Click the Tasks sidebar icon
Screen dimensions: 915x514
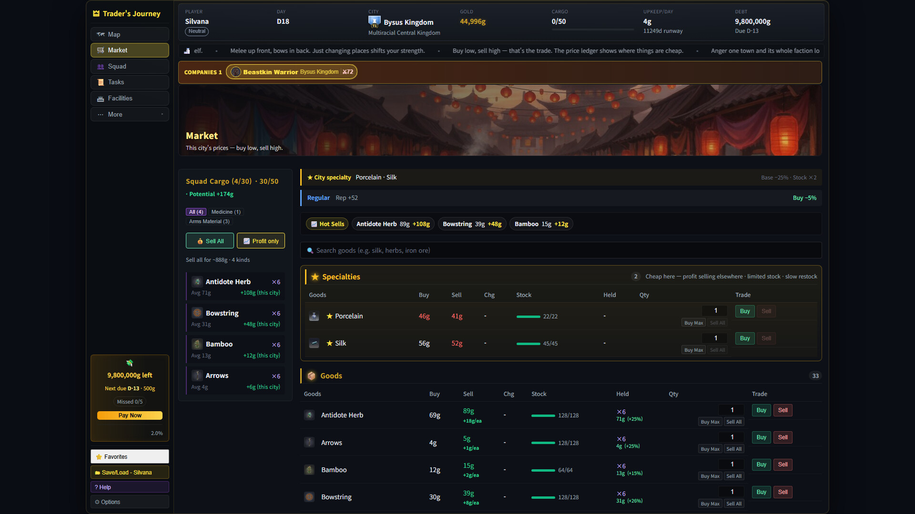pyautogui.click(x=101, y=82)
